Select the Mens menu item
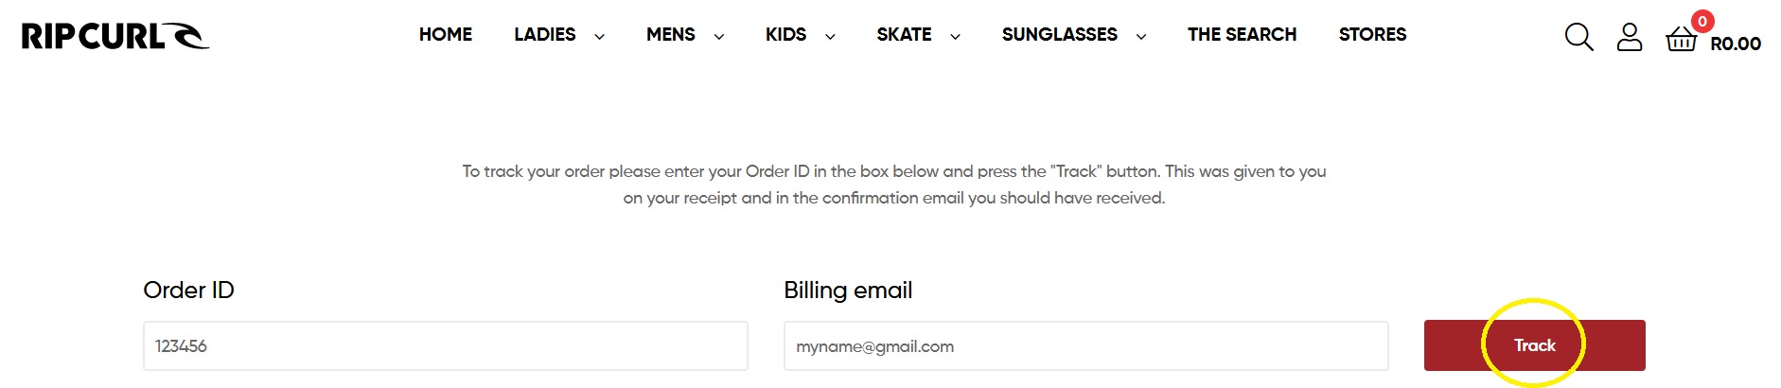The height and width of the screenshot is (388, 1781). pyautogui.click(x=670, y=35)
